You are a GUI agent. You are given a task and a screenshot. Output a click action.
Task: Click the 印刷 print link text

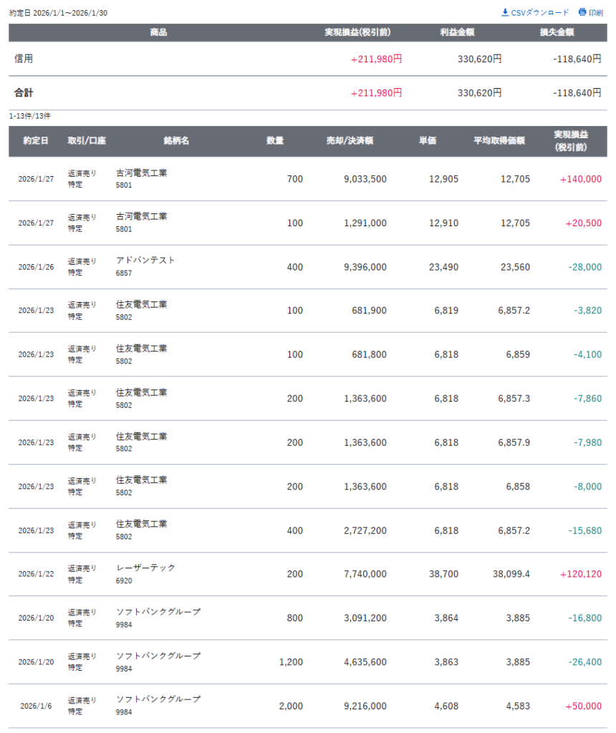(x=596, y=12)
